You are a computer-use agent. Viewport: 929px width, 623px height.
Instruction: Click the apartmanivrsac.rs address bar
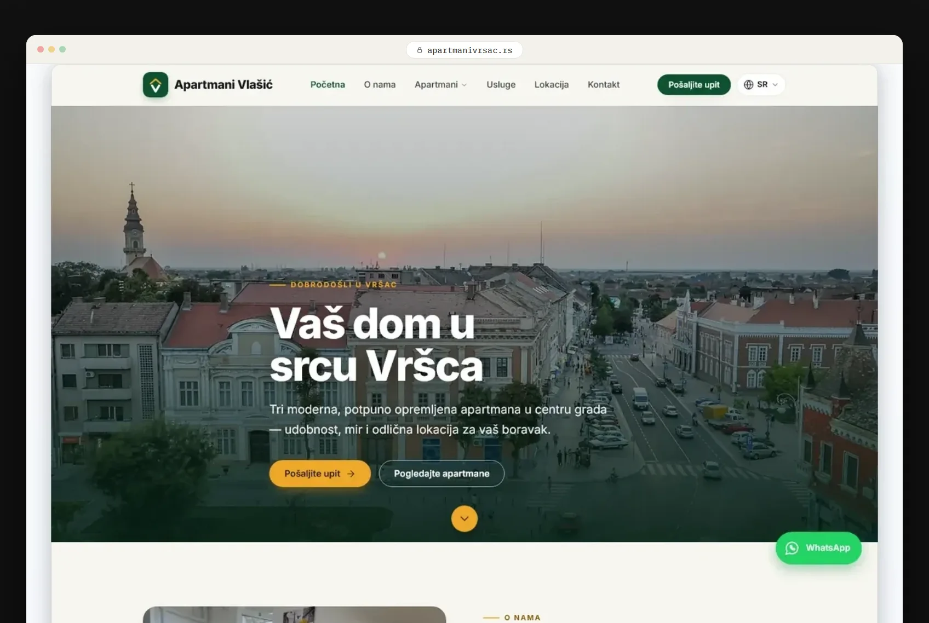pyautogui.click(x=464, y=50)
